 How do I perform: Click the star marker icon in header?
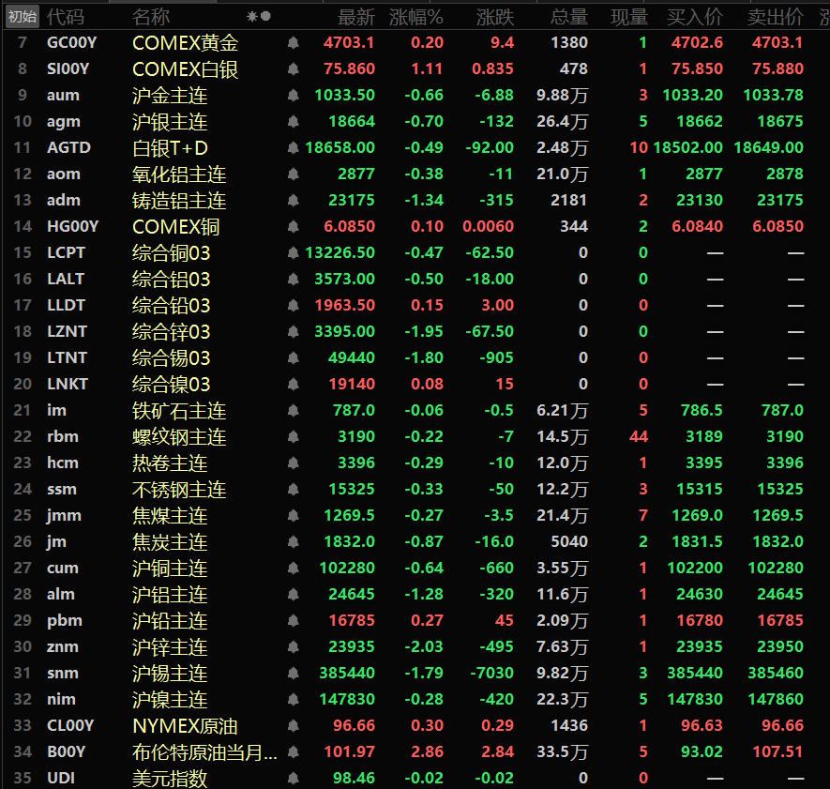(x=251, y=16)
